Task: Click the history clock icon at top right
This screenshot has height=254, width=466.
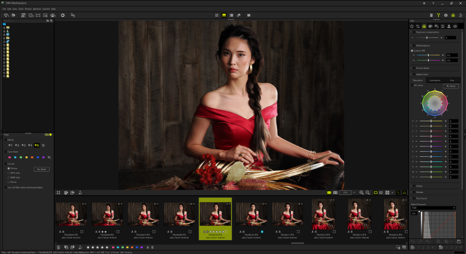Action: point(460,15)
